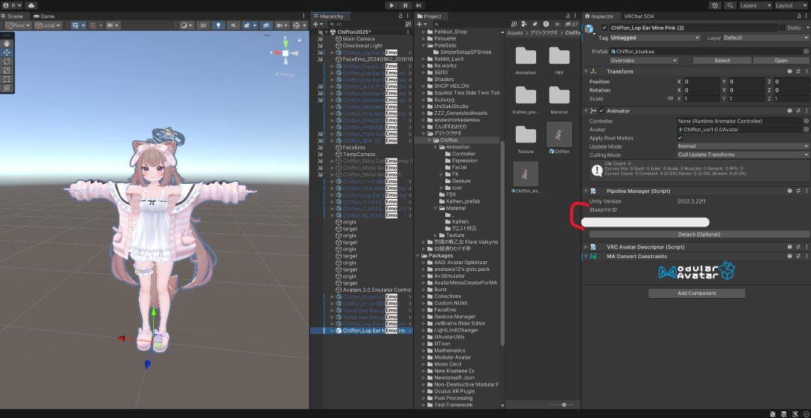Toggle scene audio mute icon
Viewport: 811px width, 418px height.
tap(234, 26)
